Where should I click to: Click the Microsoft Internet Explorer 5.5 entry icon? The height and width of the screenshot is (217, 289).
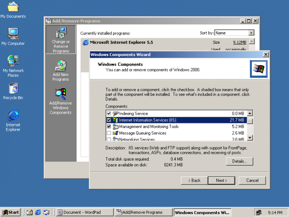click(85, 43)
